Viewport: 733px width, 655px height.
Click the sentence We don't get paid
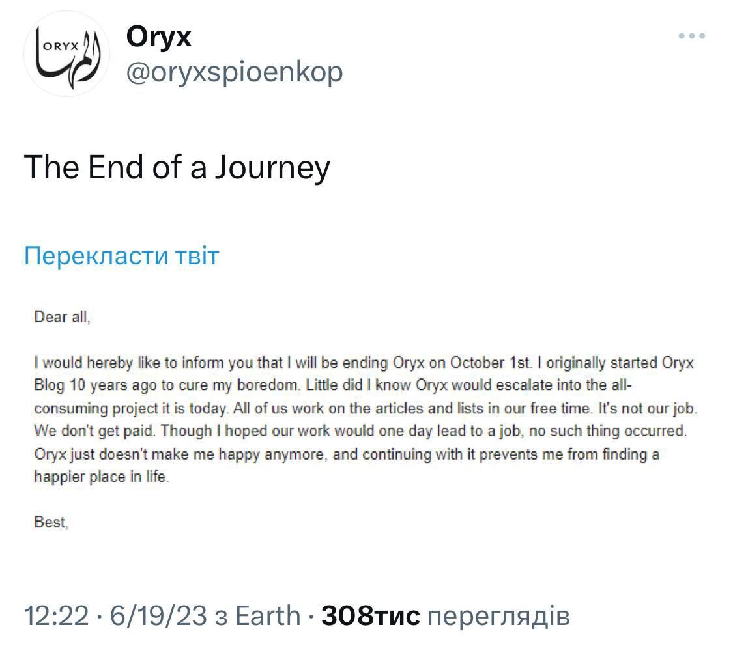(x=94, y=431)
